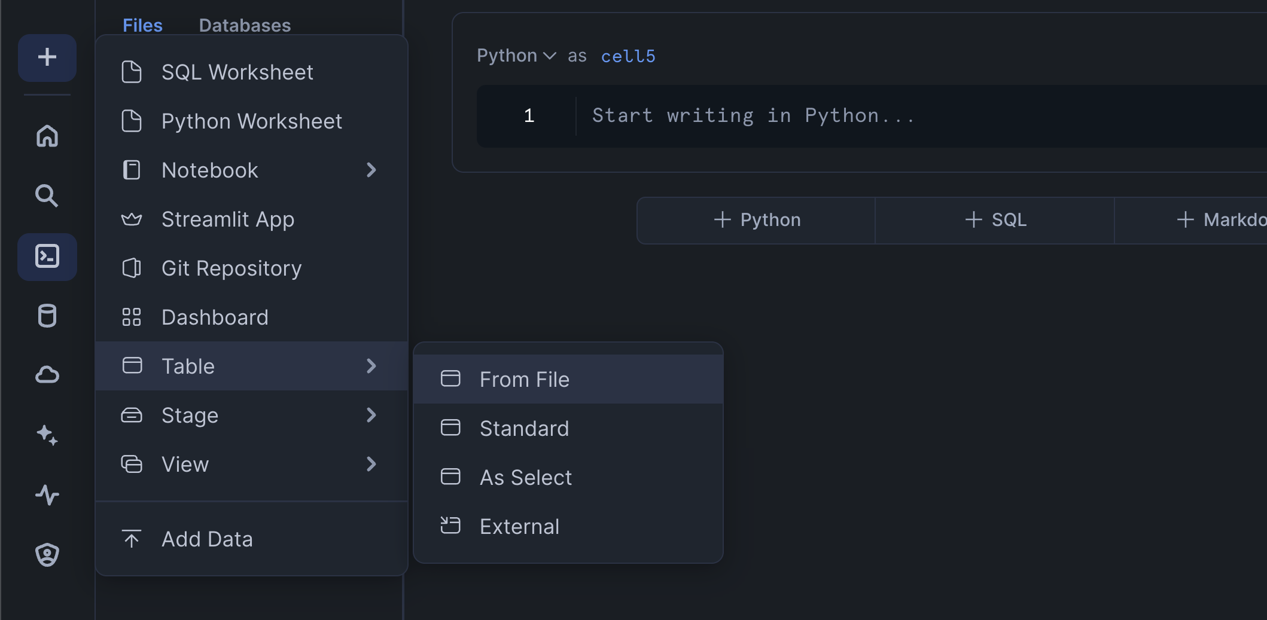Click into the Python code editor

[837, 116]
